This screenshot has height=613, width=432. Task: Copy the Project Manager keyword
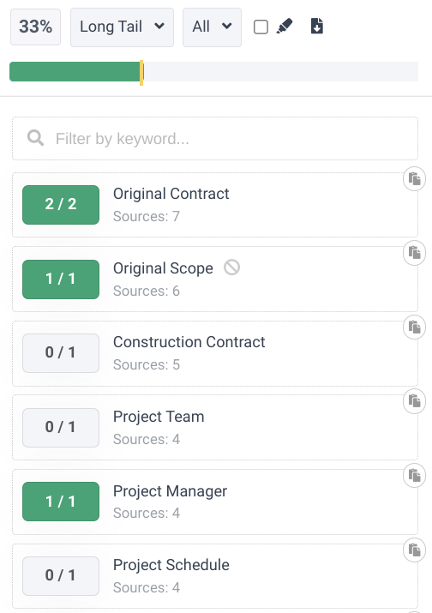click(414, 475)
